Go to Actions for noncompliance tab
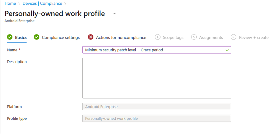Image resolution: width=276 pixels, height=134 pixels. (121, 38)
